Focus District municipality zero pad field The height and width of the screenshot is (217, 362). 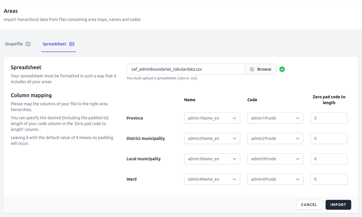pyautogui.click(x=329, y=138)
